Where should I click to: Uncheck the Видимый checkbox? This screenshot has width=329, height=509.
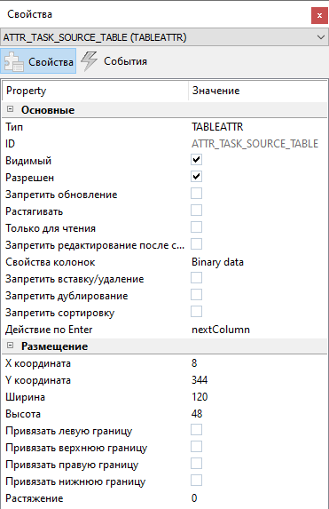click(196, 160)
